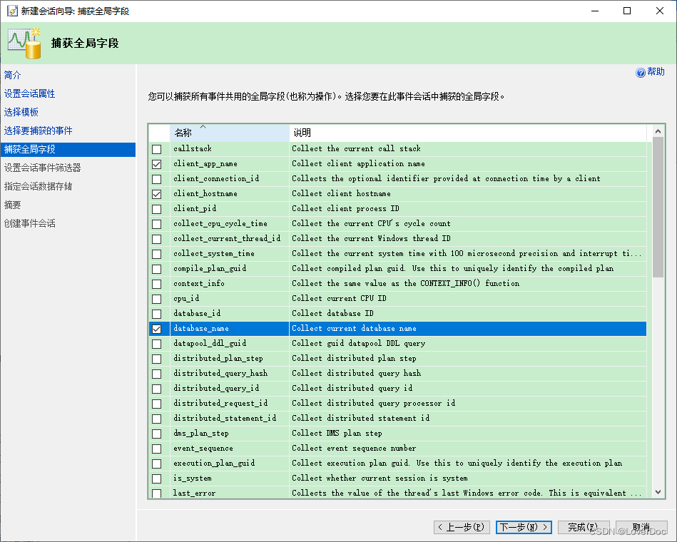This screenshot has width=677, height=542.
Task: Check the client_pid checkbox
Action: pyautogui.click(x=157, y=209)
